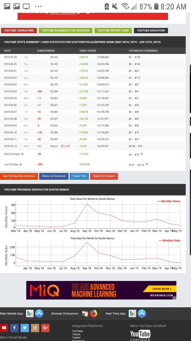Close the MiQ ad via AdChoices icon
The height and width of the screenshot is (341, 191).
175,298
